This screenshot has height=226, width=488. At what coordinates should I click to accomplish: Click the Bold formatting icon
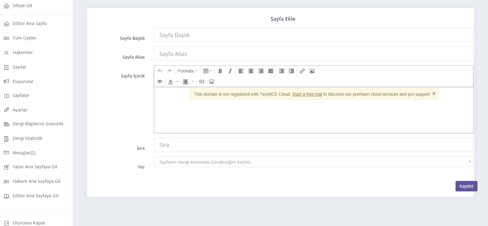click(x=220, y=71)
